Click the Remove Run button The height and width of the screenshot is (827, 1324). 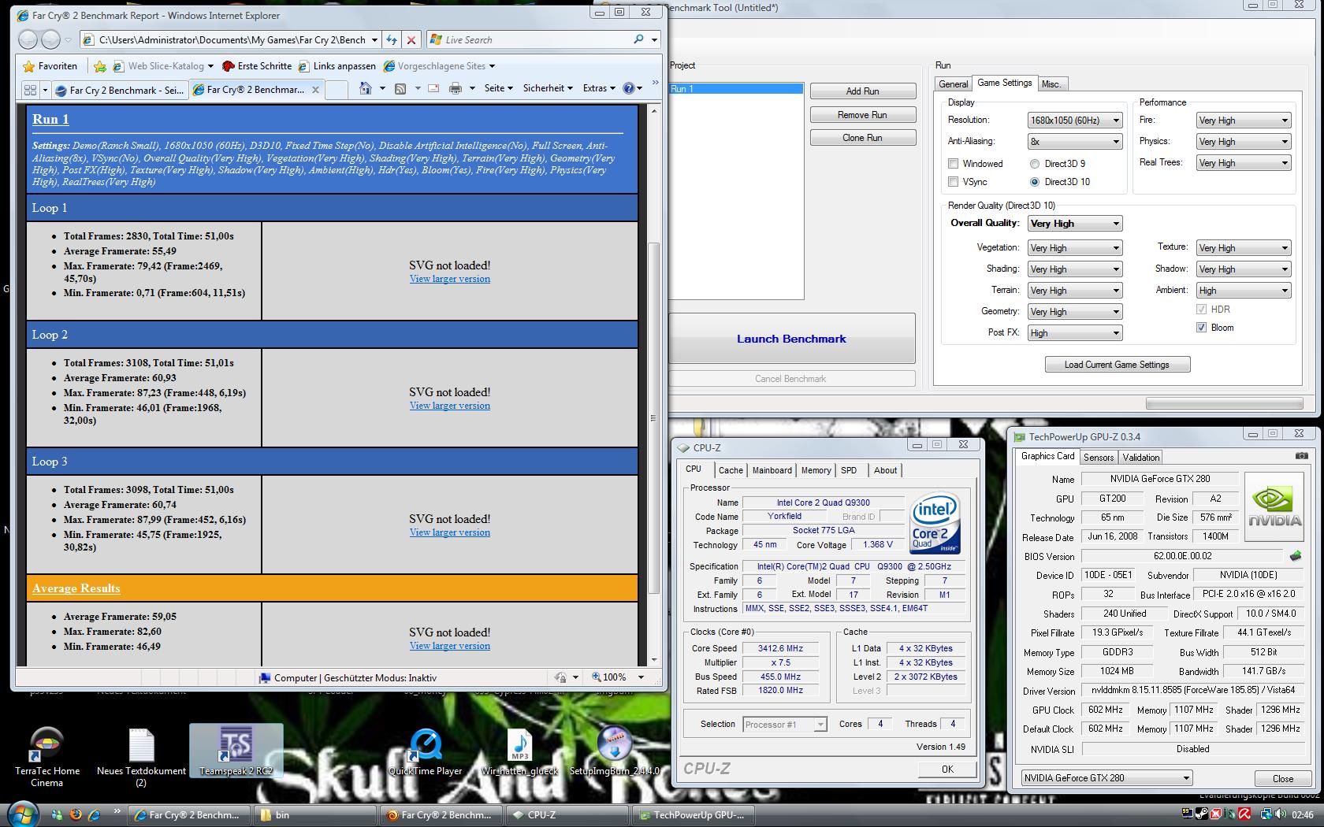point(862,115)
